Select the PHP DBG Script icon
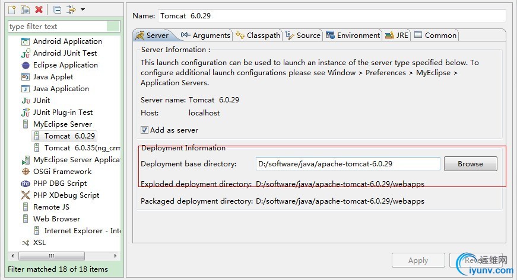This screenshot has width=517, height=280. pos(26,184)
